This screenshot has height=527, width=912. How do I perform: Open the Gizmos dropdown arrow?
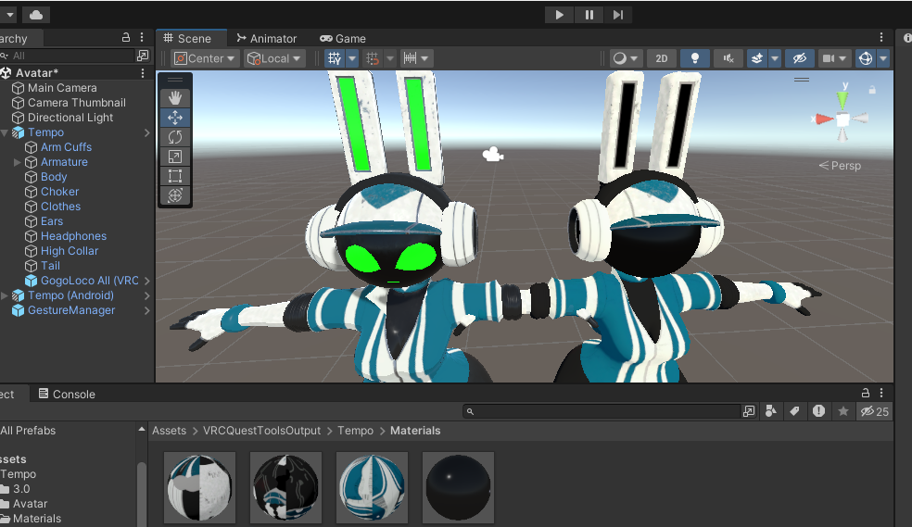point(883,58)
